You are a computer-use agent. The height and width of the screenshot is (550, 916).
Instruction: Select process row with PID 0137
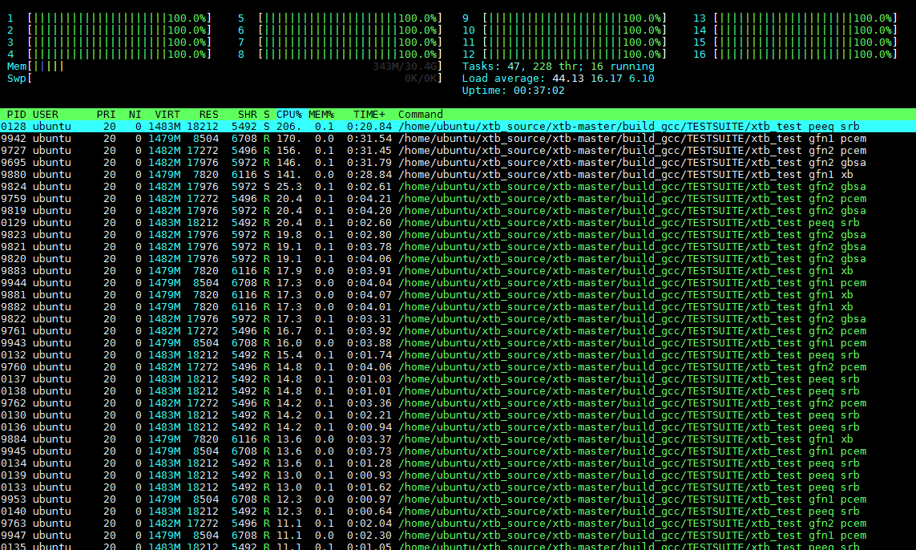[458, 379]
